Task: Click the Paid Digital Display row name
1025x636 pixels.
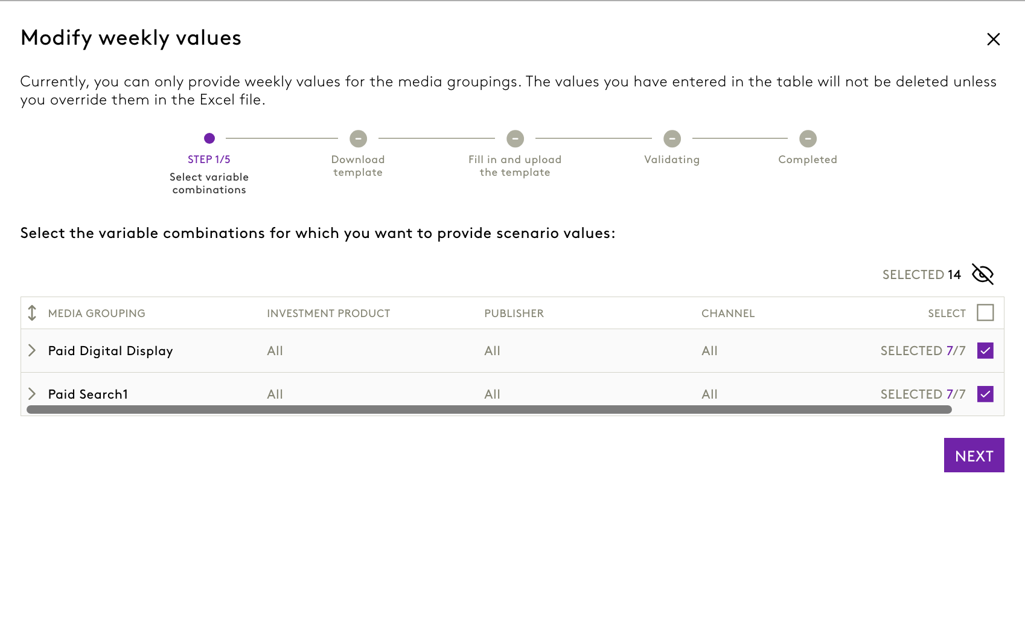Action: click(x=110, y=351)
